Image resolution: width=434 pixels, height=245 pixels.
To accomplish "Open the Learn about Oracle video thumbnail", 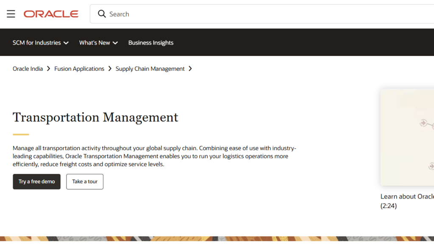I will [x=407, y=137].
